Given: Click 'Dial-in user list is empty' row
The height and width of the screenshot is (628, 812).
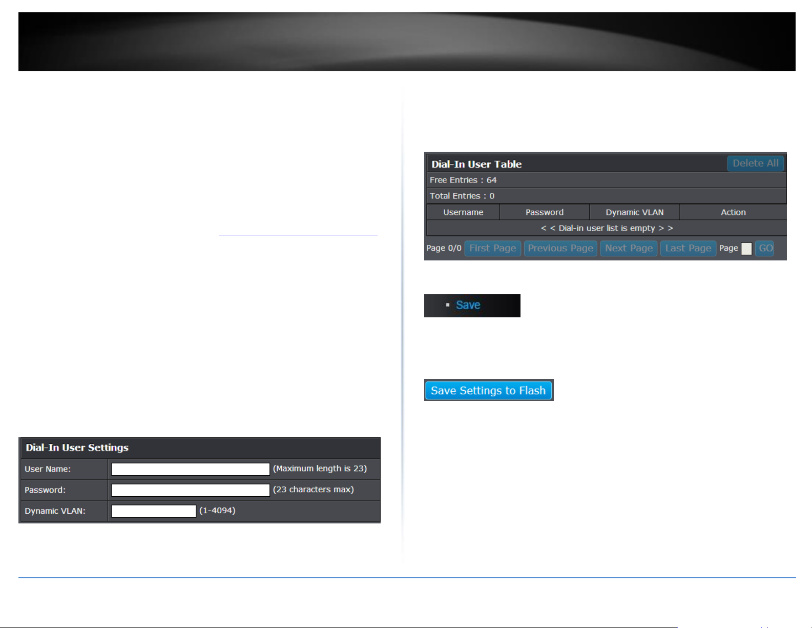Looking at the screenshot, I should (607, 228).
